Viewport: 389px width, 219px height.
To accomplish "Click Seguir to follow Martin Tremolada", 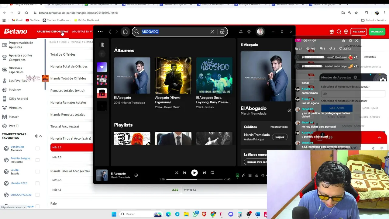I will 280,137.
